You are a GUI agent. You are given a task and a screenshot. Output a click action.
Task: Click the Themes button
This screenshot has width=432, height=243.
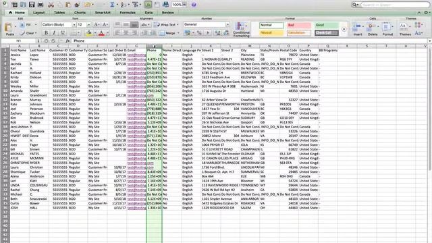click(405, 29)
